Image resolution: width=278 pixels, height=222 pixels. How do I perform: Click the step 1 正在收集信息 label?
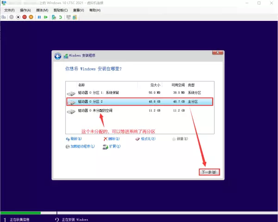coord(19,220)
